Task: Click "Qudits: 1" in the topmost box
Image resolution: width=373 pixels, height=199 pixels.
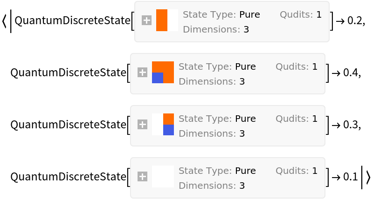Action: pyautogui.click(x=301, y=14)
